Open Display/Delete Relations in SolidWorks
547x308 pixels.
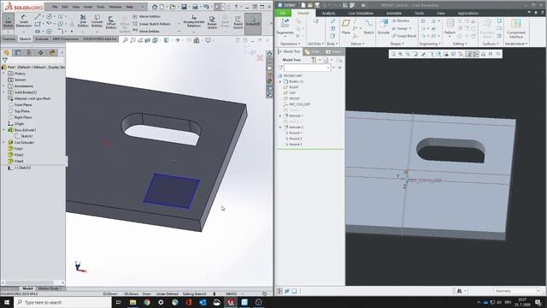coord(194,21)
